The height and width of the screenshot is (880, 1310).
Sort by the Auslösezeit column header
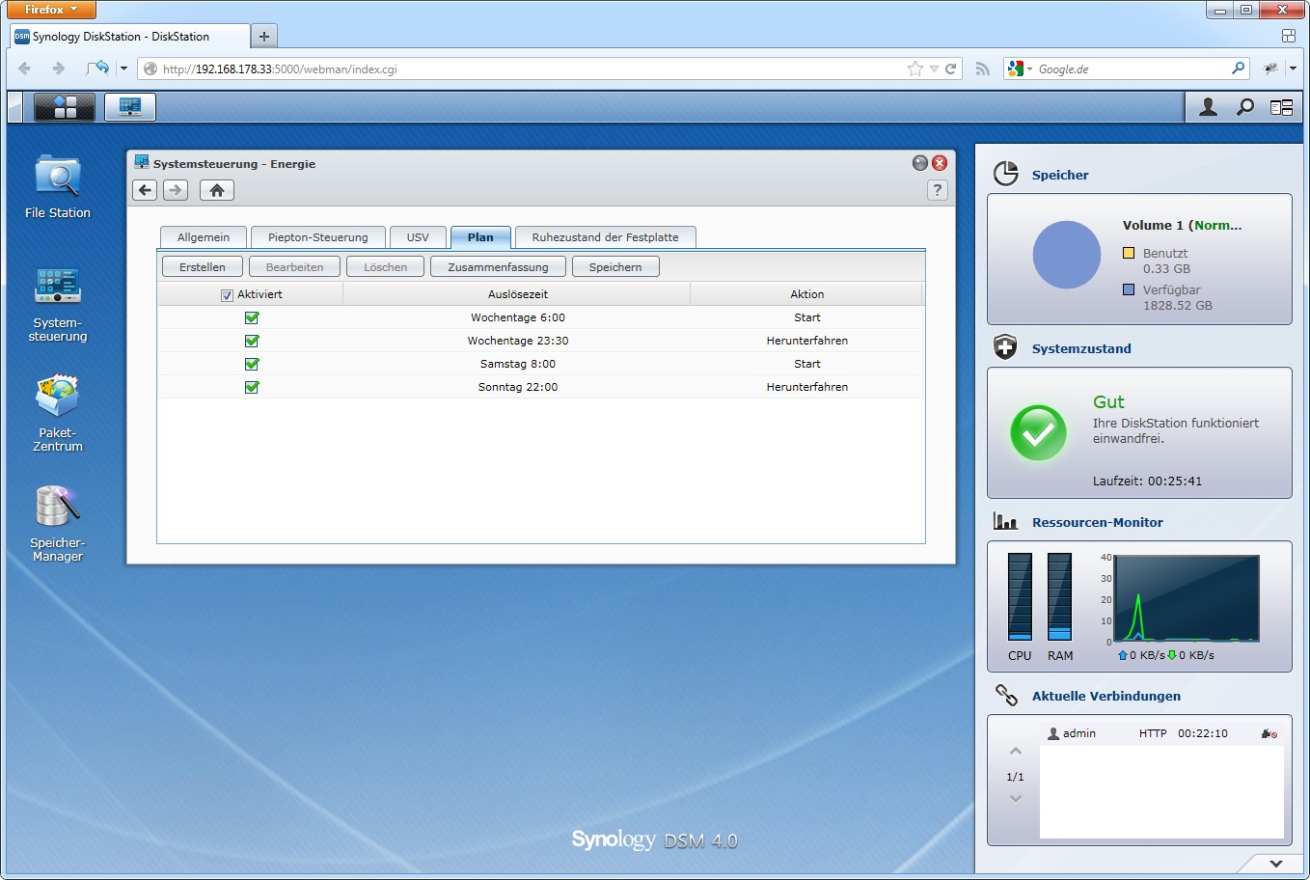517,294
